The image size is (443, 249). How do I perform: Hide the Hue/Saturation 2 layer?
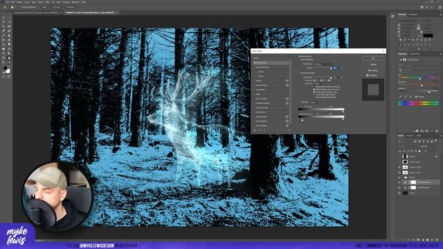[x=399, y=183]
